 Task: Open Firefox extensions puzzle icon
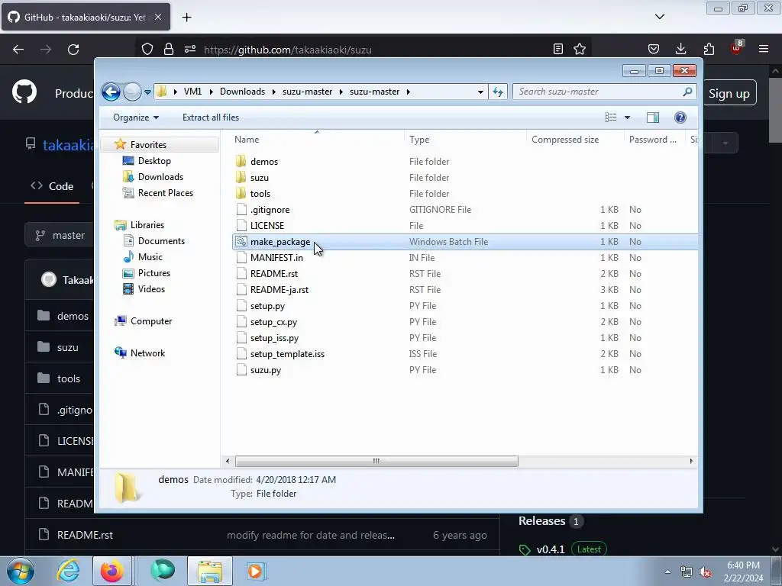point(709,49)
